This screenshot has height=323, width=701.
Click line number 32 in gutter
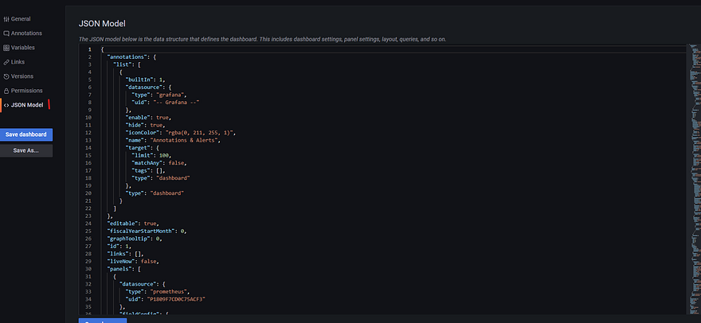[x=88, y=284]
